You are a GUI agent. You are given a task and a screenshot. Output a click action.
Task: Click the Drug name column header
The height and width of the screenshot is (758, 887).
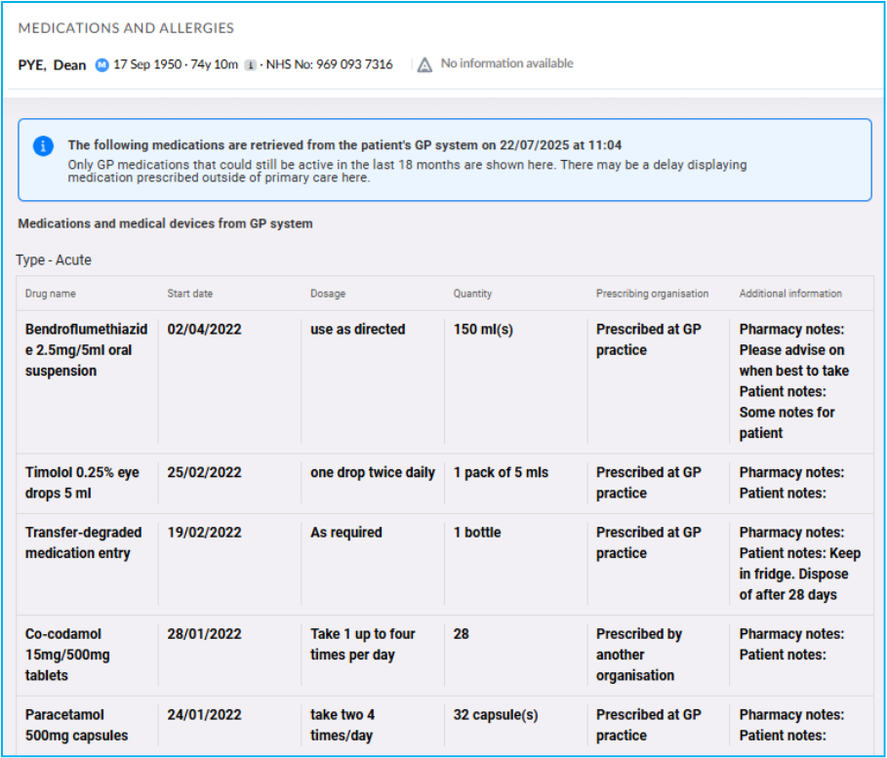pos(51,294)
